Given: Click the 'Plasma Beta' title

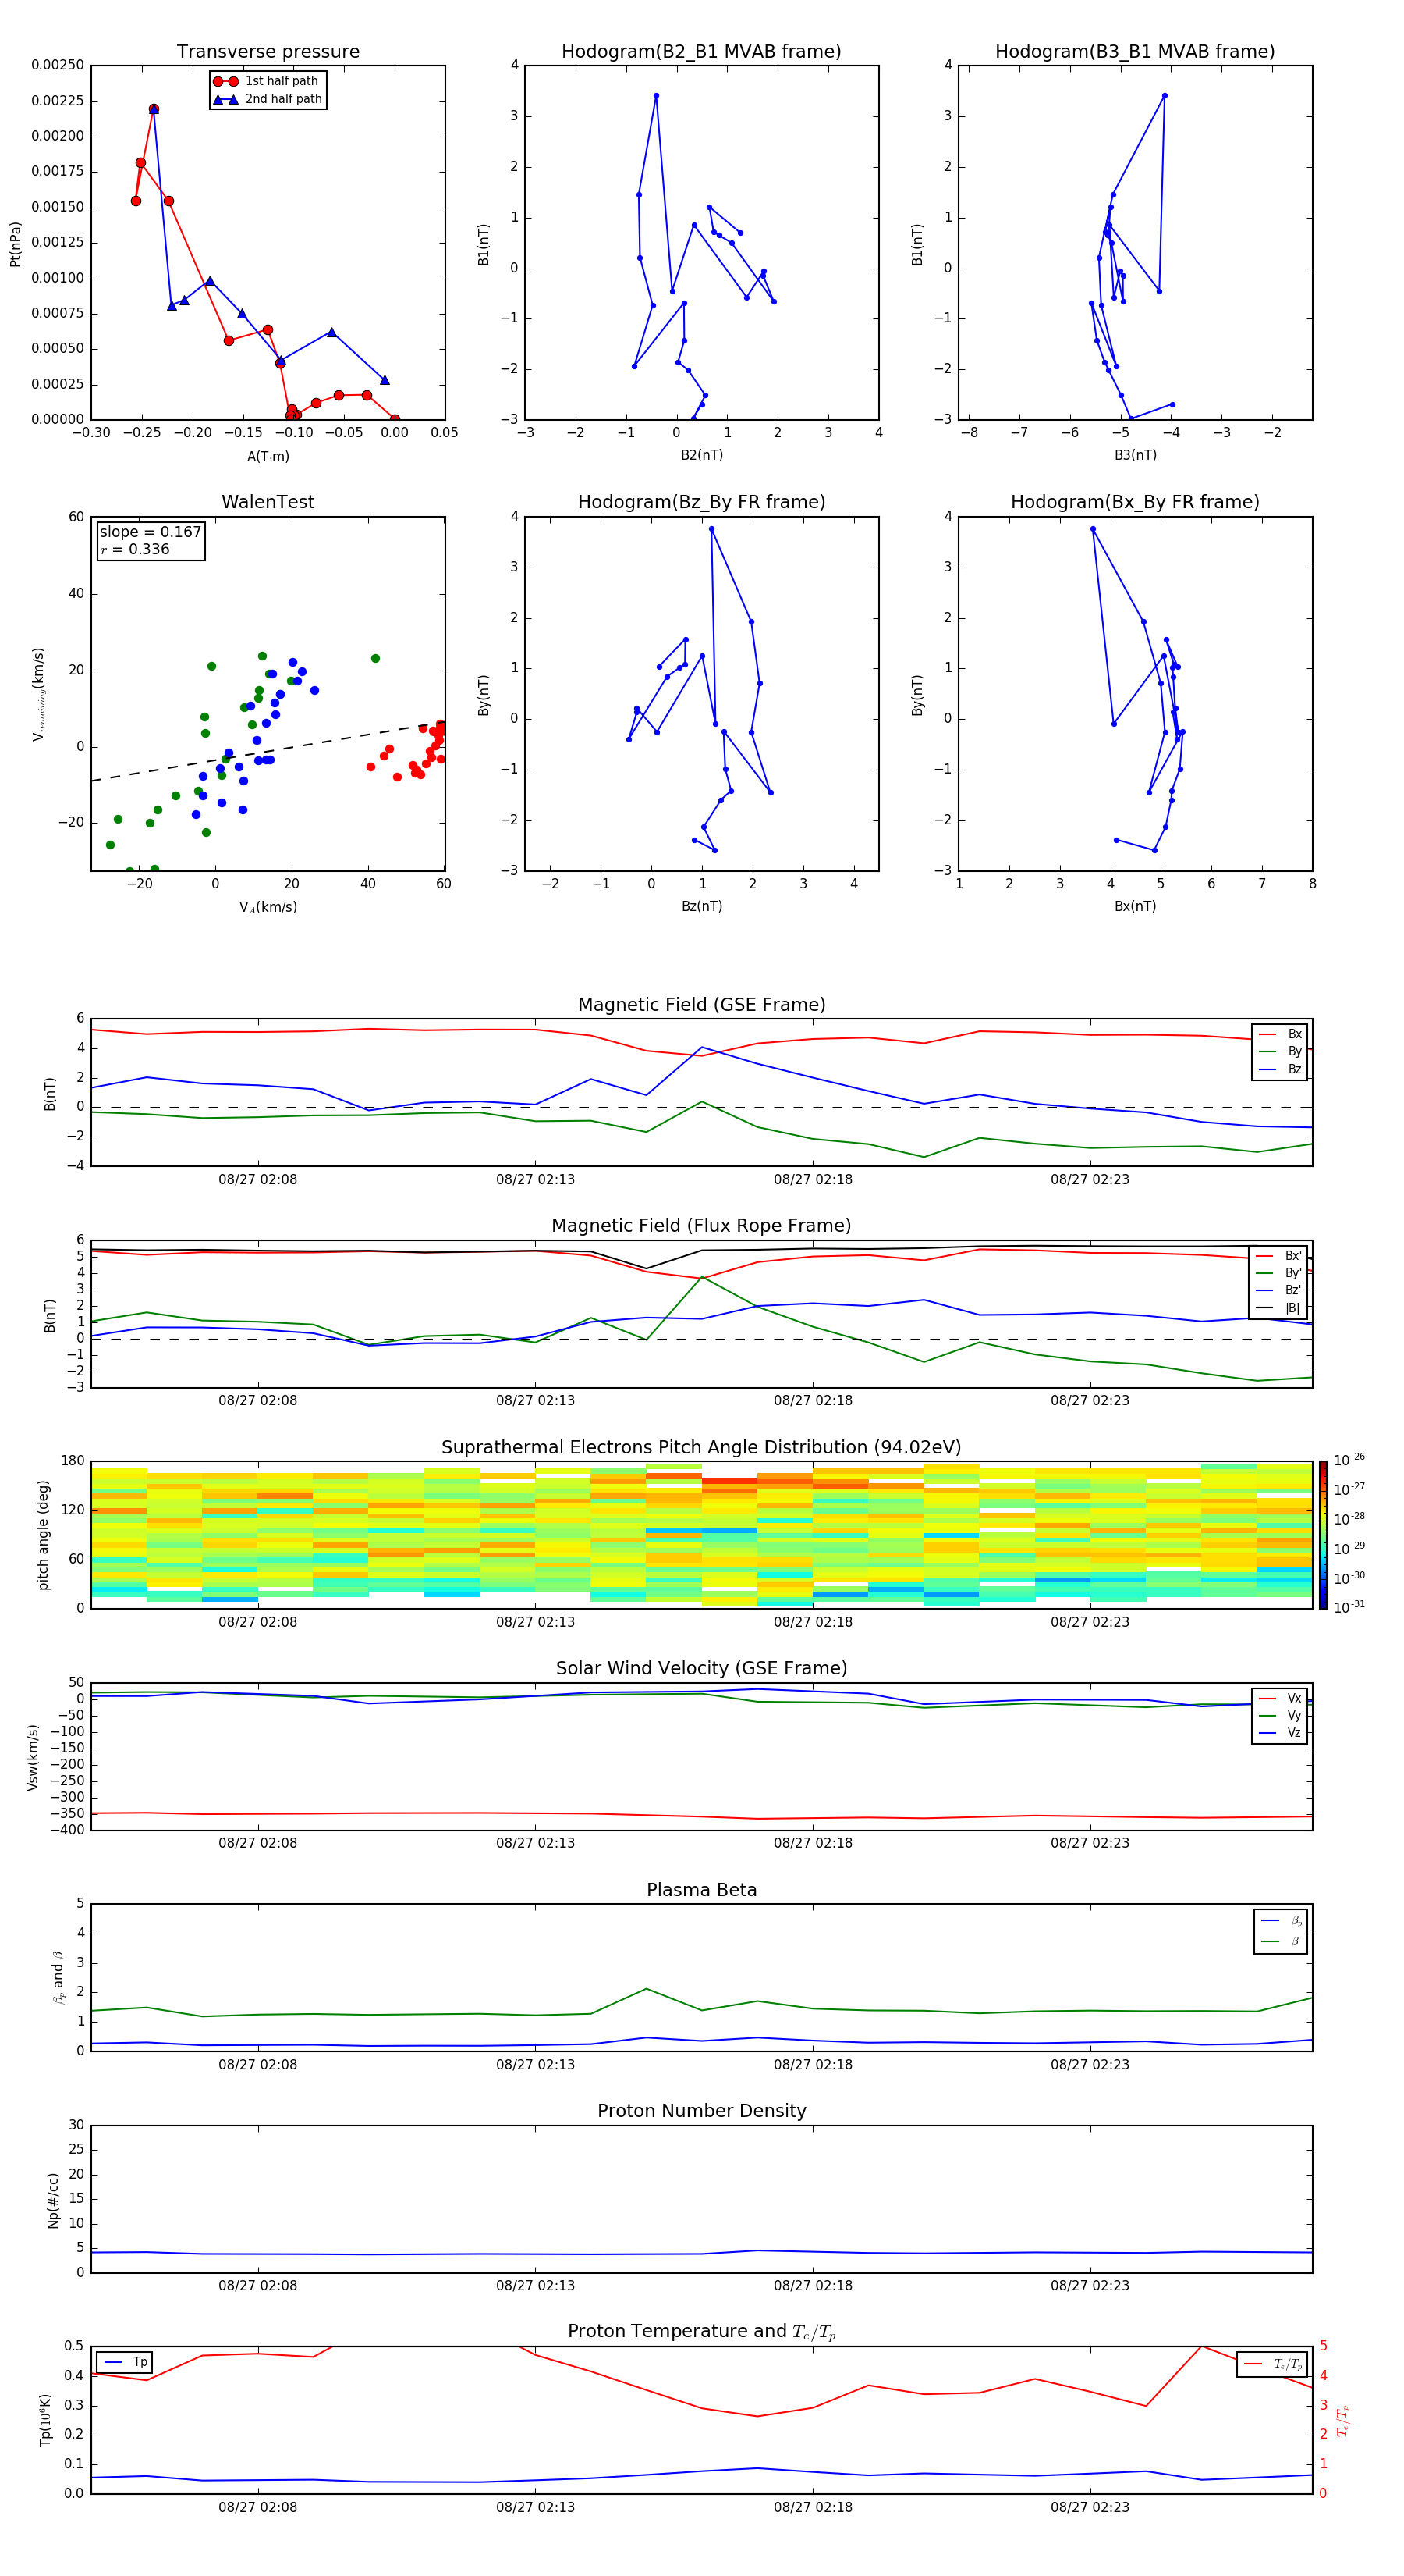Looking at the screenshot, I should click(x=701, y=1890).
